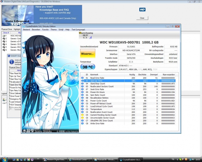Click the status dot for Reallocated Sectors Count
The height and width of the screenshot is (162, 202).
coord(82,86)
